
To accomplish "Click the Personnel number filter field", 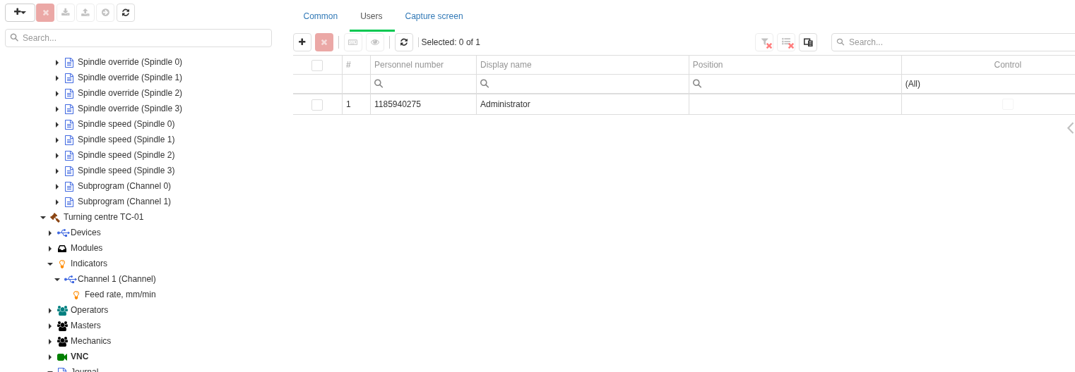I will [424, 84].
